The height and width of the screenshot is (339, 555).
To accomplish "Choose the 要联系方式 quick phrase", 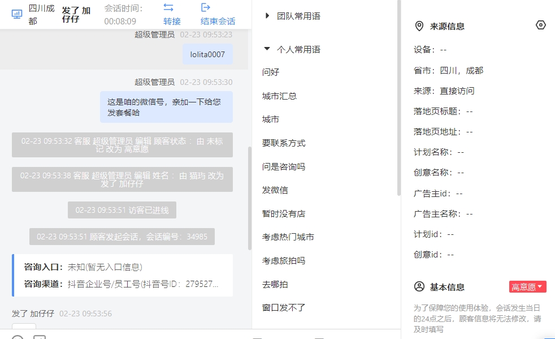I will 284,143.
